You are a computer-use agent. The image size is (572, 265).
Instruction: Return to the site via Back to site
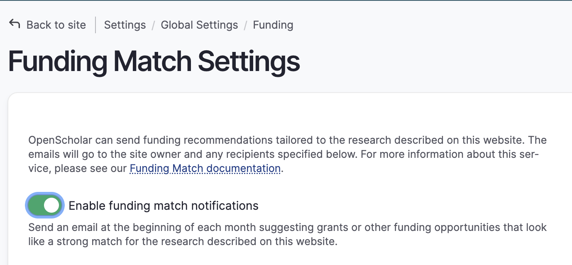coord(56,25)
